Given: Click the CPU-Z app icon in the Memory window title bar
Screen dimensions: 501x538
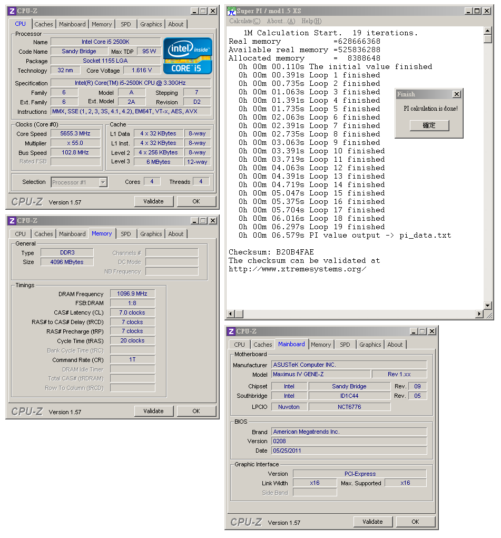Looking at the screenshot, I should 12,221.
